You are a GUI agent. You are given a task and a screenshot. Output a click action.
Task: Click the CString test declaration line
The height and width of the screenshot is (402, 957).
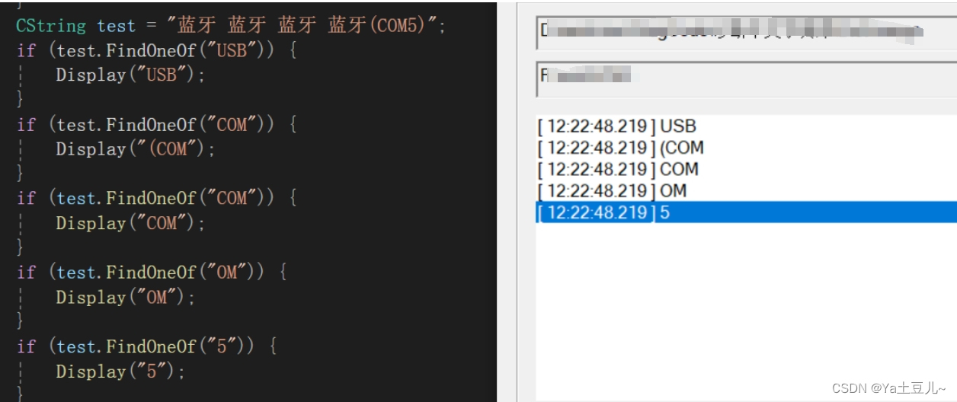tap(231, 25)
